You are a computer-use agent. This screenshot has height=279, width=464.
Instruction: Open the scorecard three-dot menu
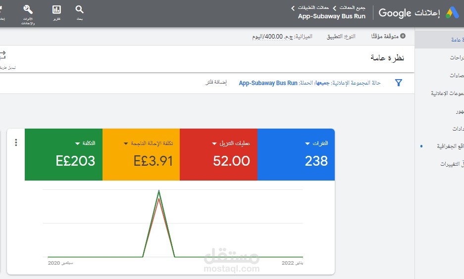(x=16, y=142)
